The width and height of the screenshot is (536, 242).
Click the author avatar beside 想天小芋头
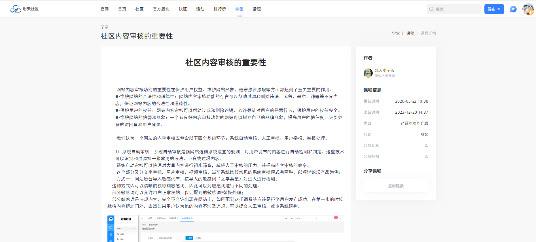coord(368,73)
